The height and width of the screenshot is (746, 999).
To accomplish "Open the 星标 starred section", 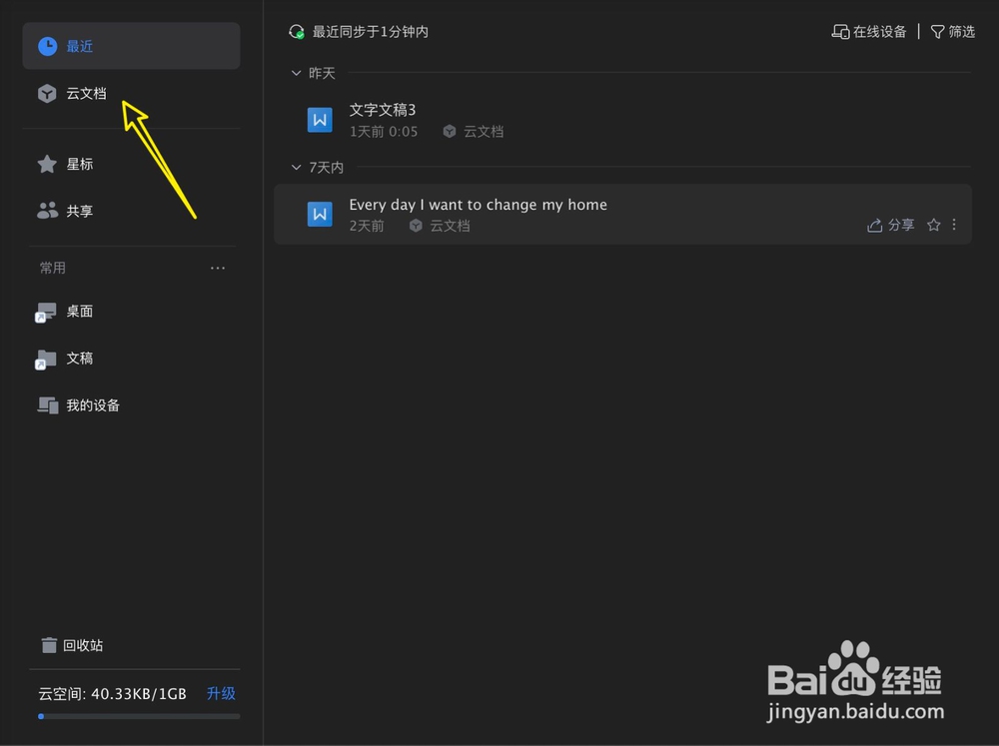I will 131,164.
